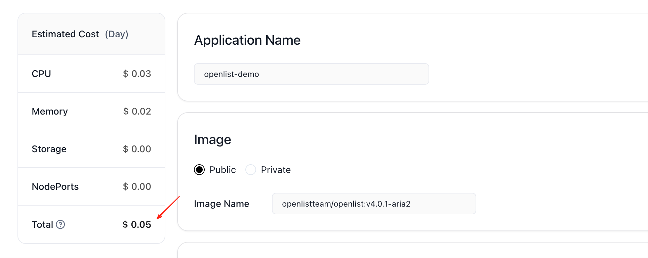Click the CPU cost value $ 0.03

pos(137,74)
